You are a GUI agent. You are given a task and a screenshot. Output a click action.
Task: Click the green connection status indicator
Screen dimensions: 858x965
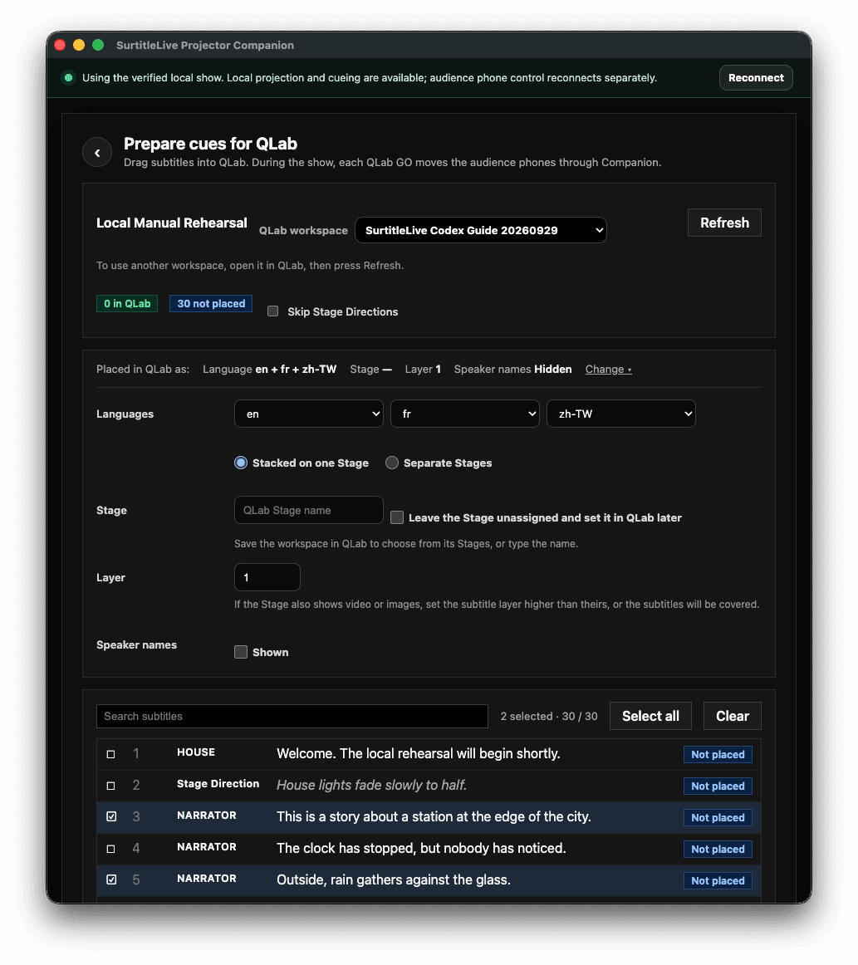click(x=68, y=77)
